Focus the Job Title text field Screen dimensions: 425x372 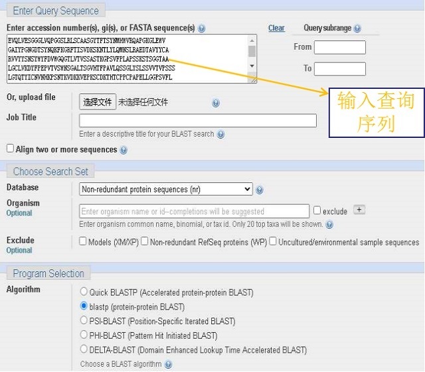coord(198,121)
